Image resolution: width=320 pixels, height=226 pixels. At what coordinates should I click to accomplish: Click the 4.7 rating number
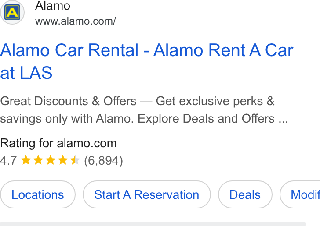pyautogui.click(x=8, y=160)
